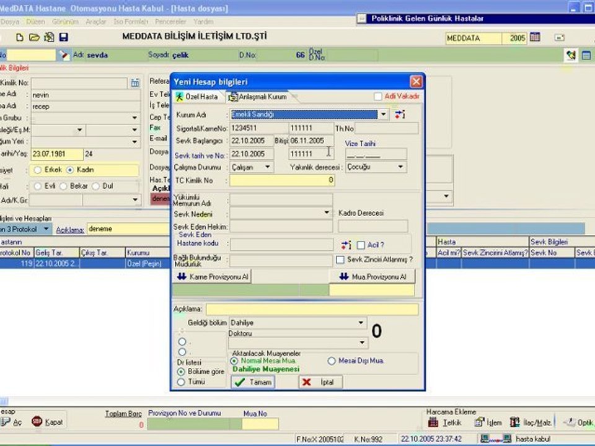
Task: Click the Mua.Provizyonu Al button
Action: (x=372, y=277)
